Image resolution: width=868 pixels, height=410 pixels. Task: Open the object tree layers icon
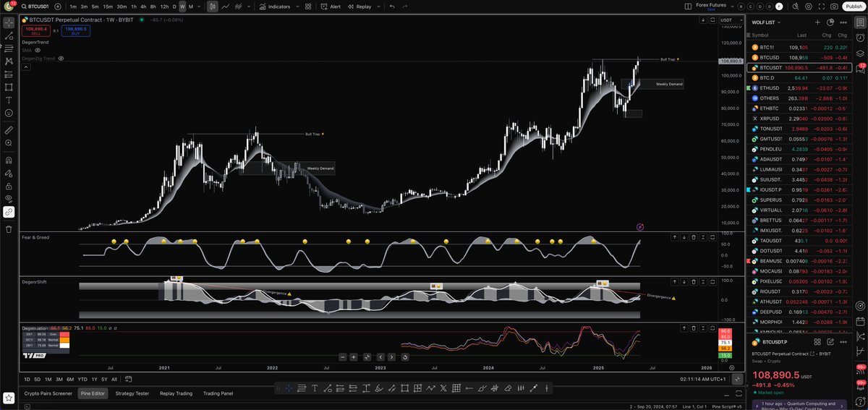pos(861,52)
